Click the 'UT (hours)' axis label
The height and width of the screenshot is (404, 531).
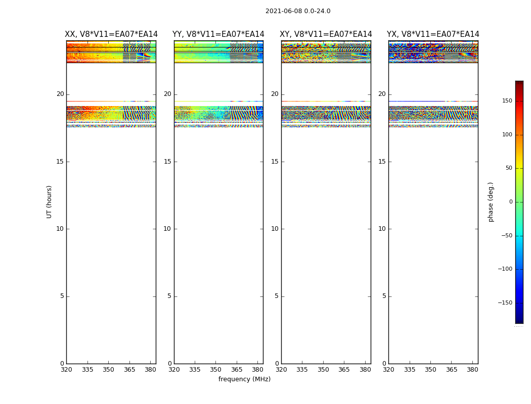tap(49, 202)
